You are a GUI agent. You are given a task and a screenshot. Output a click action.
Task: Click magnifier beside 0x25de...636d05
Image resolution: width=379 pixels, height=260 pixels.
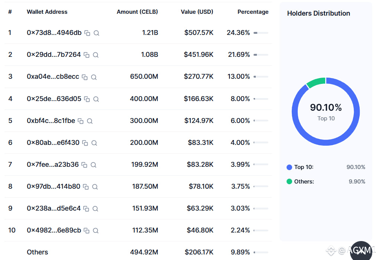(x=96, y=99)
